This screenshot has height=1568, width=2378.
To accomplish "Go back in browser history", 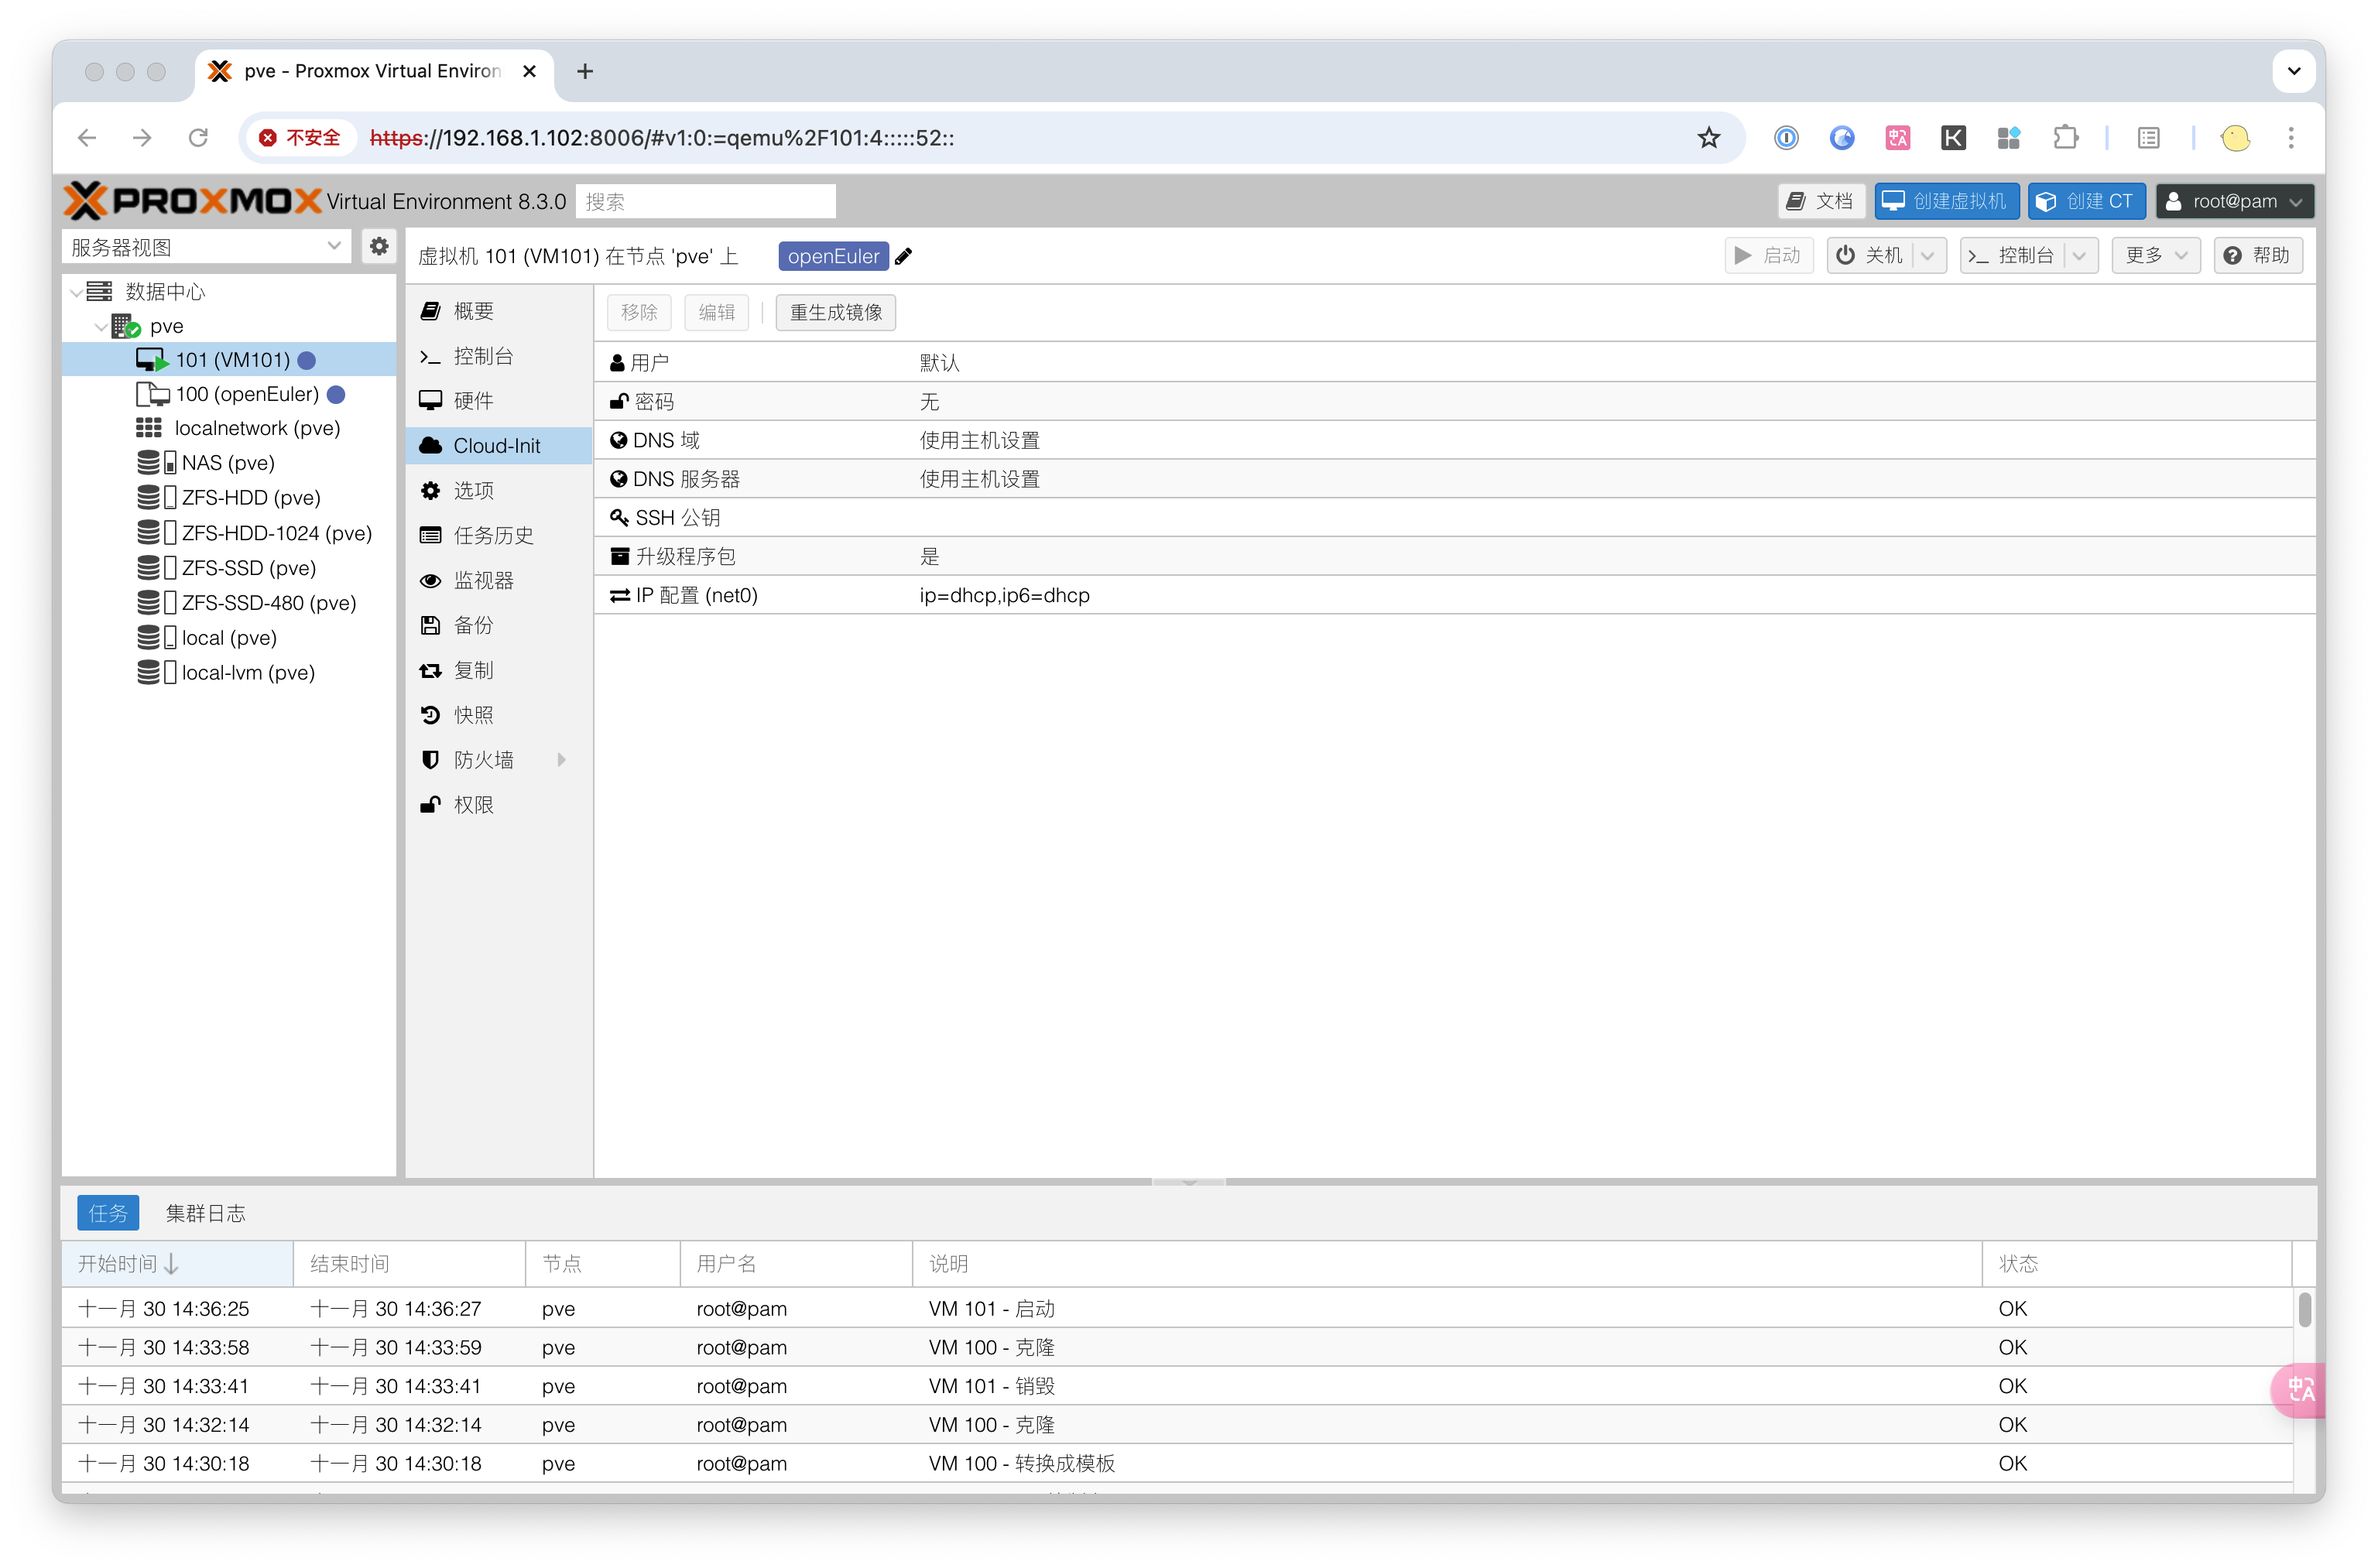I will tap(87, 138).
